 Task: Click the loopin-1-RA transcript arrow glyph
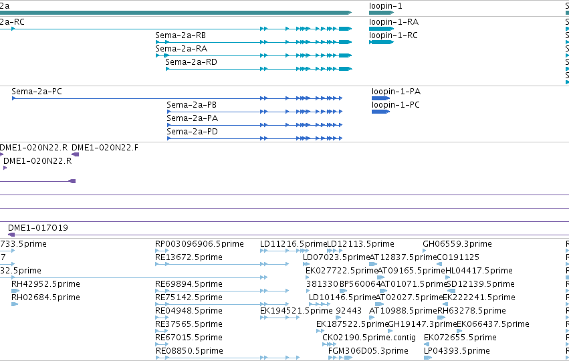pos(381,29)
